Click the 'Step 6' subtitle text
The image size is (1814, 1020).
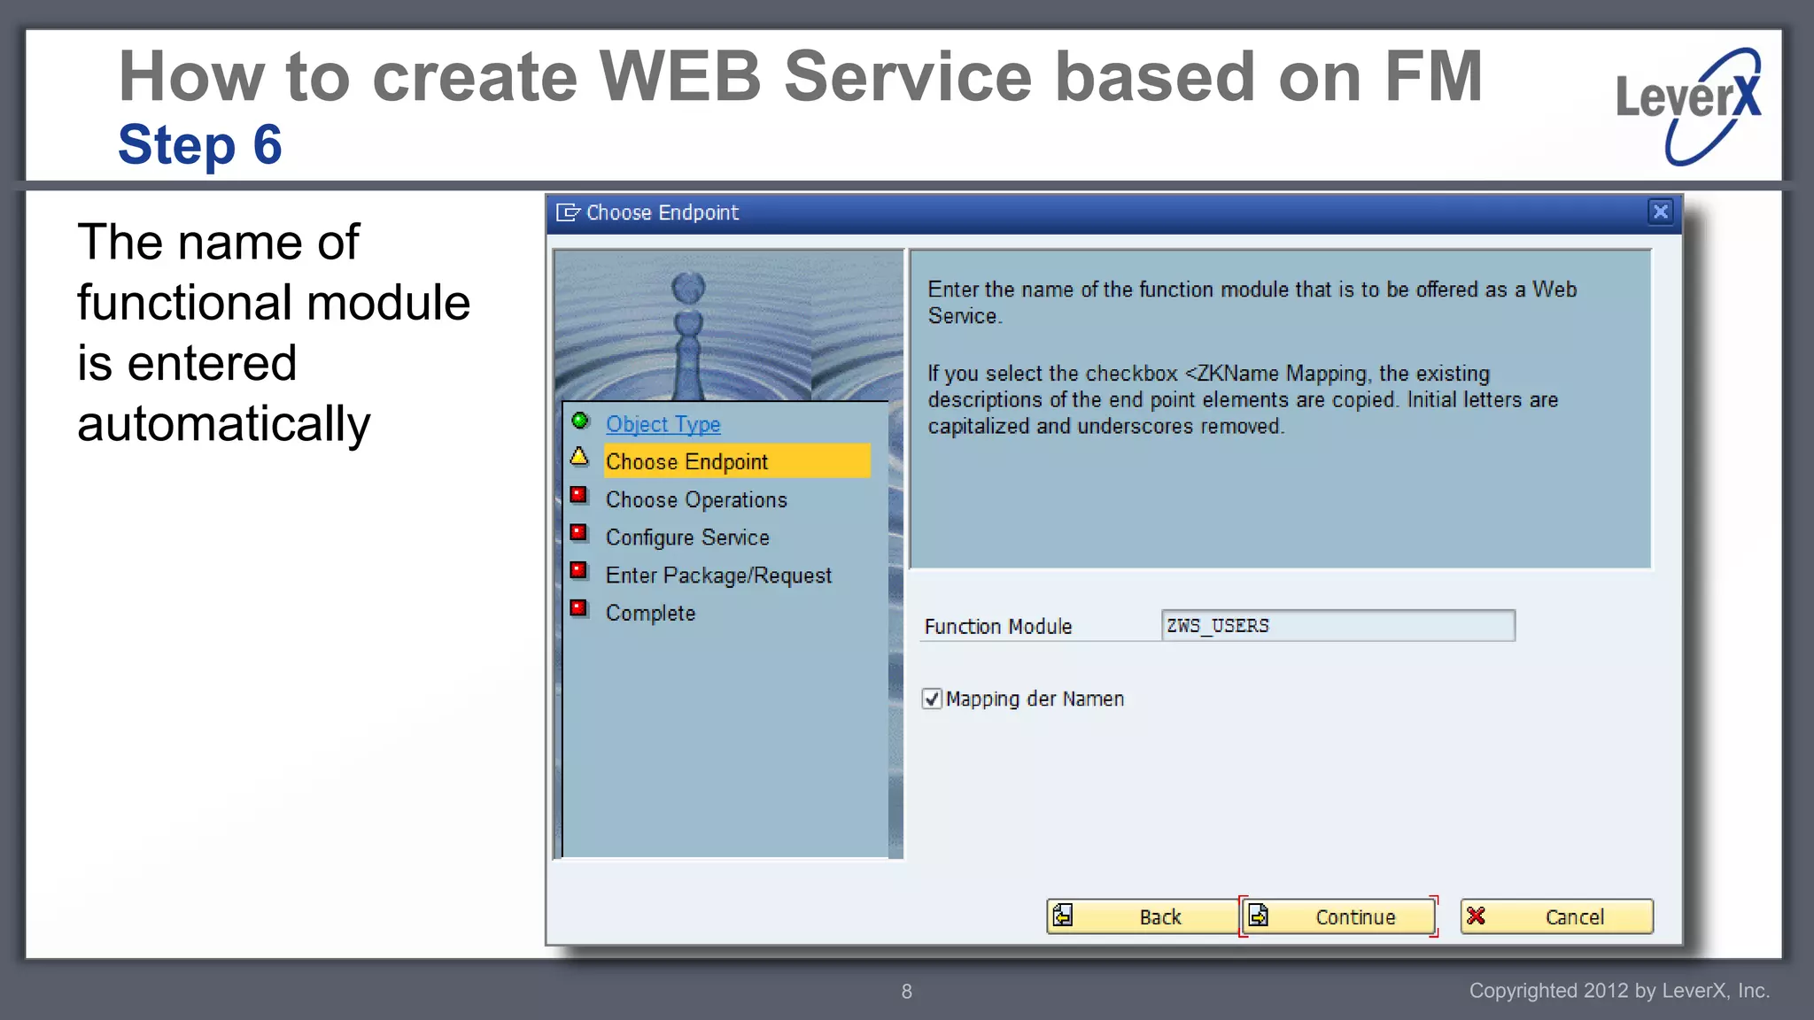coord(200,144)
